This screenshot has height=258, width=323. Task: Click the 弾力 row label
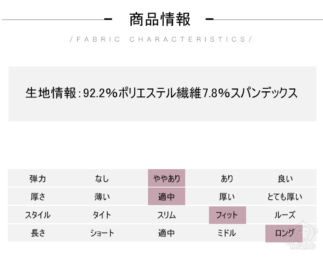coord(38,178)
